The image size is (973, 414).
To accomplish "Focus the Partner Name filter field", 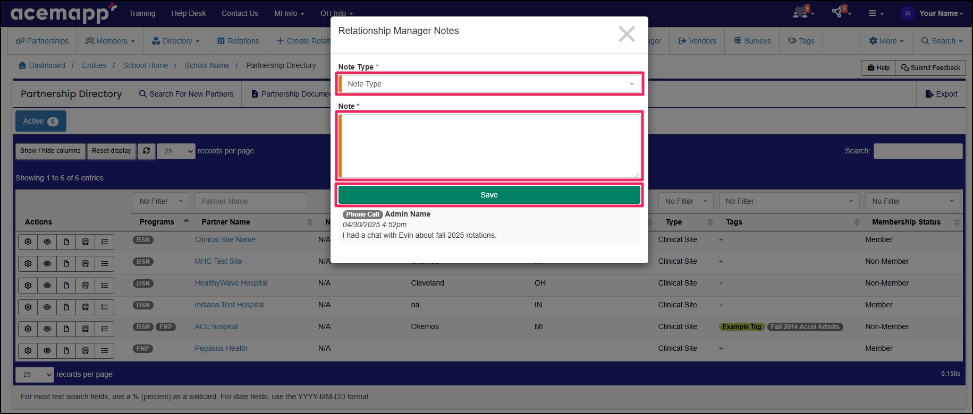I will point(251,201).
